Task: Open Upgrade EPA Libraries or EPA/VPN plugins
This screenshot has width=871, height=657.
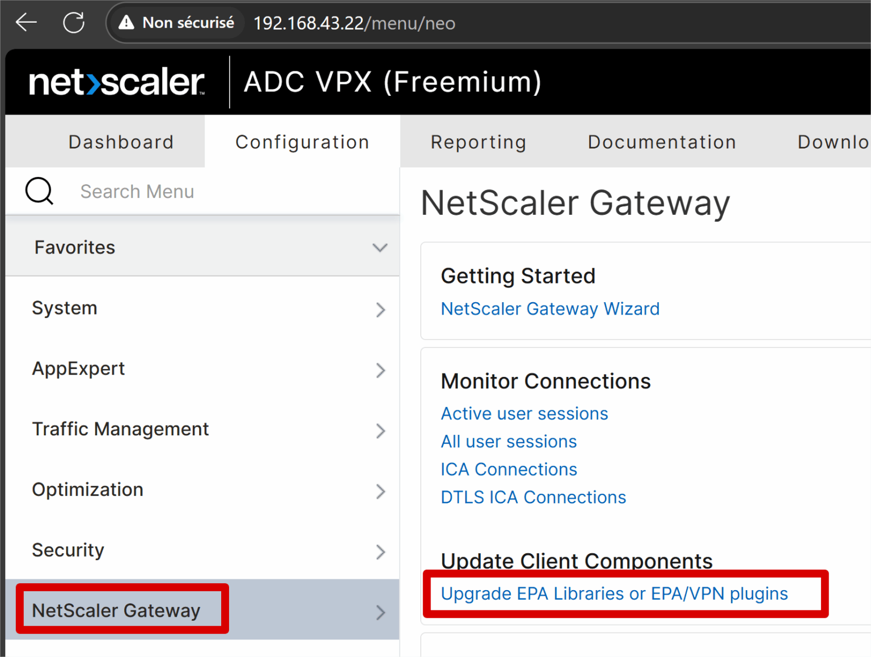Action: click(614, 594)
